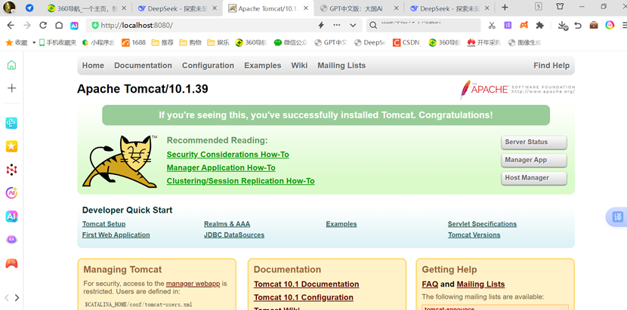Open the three-dots menu in the address bar

pos(337,25)
